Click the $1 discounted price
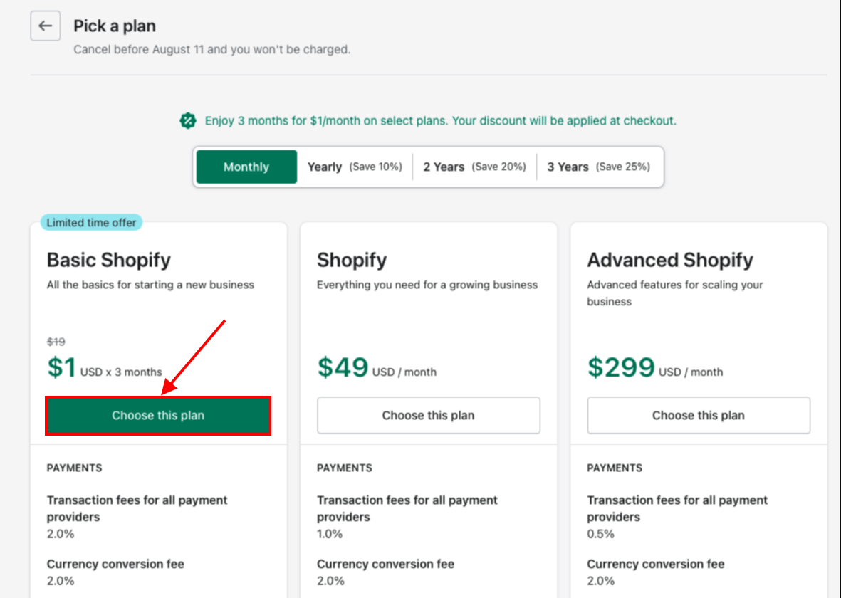Viewport: 841px width, 598px height. click(x=62, y=368)
